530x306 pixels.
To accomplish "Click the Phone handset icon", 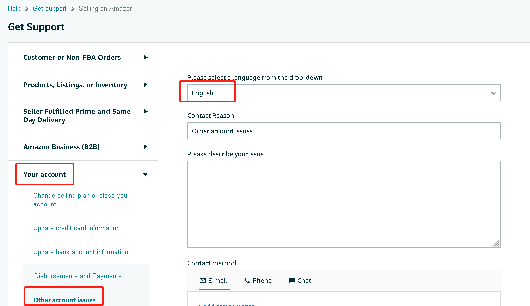I will point(247,280).
